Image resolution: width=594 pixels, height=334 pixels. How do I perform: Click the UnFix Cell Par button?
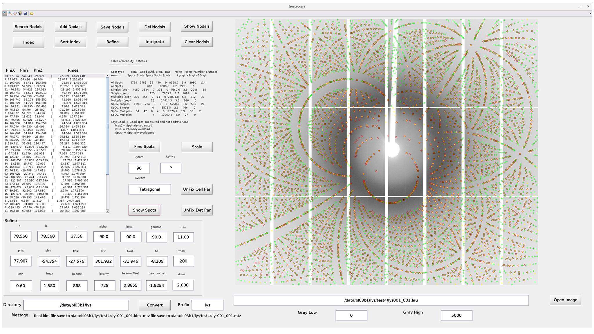pyautogui.click(x=197, y=189)
